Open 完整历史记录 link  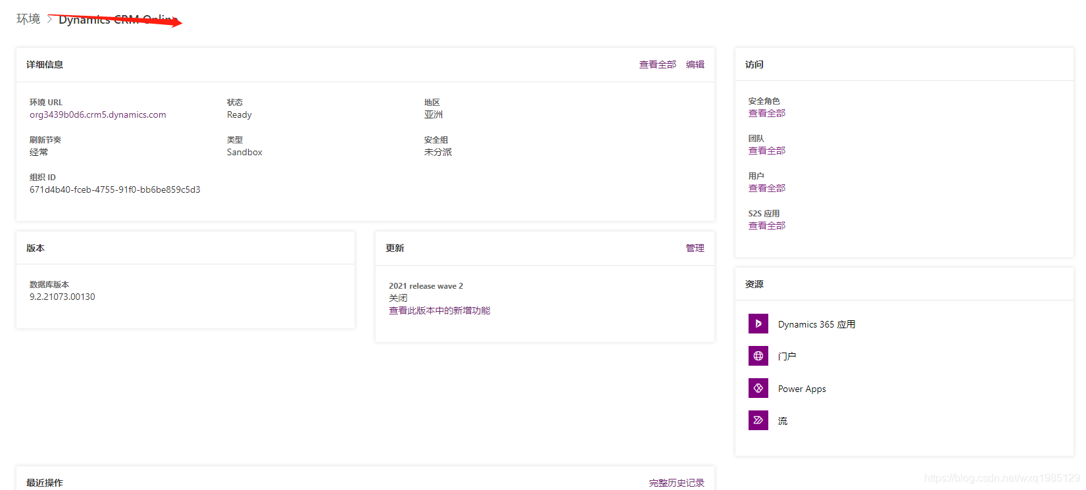click(677, 483)
